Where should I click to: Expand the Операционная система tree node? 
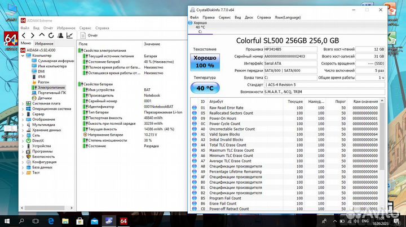[x=23, y=109]
